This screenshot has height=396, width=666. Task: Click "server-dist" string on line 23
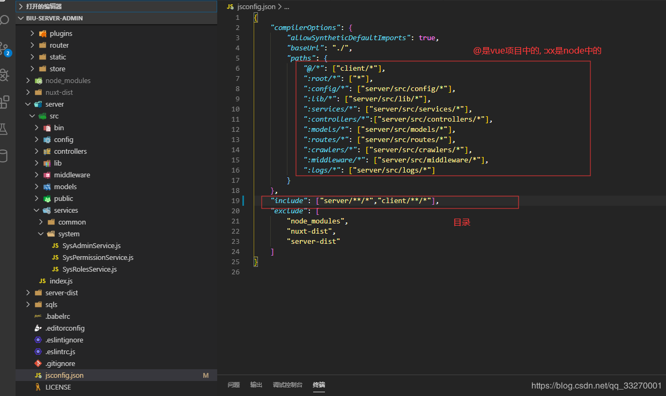pos(314,241)
